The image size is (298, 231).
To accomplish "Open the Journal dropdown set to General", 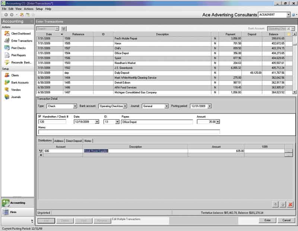I will tap(166, 106).
